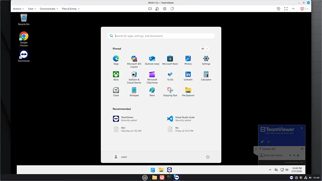Start a call with the phone icon

coord(278,9)
